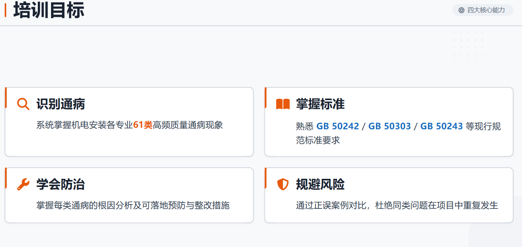Click the description text under 规避风险

(397, 205)
